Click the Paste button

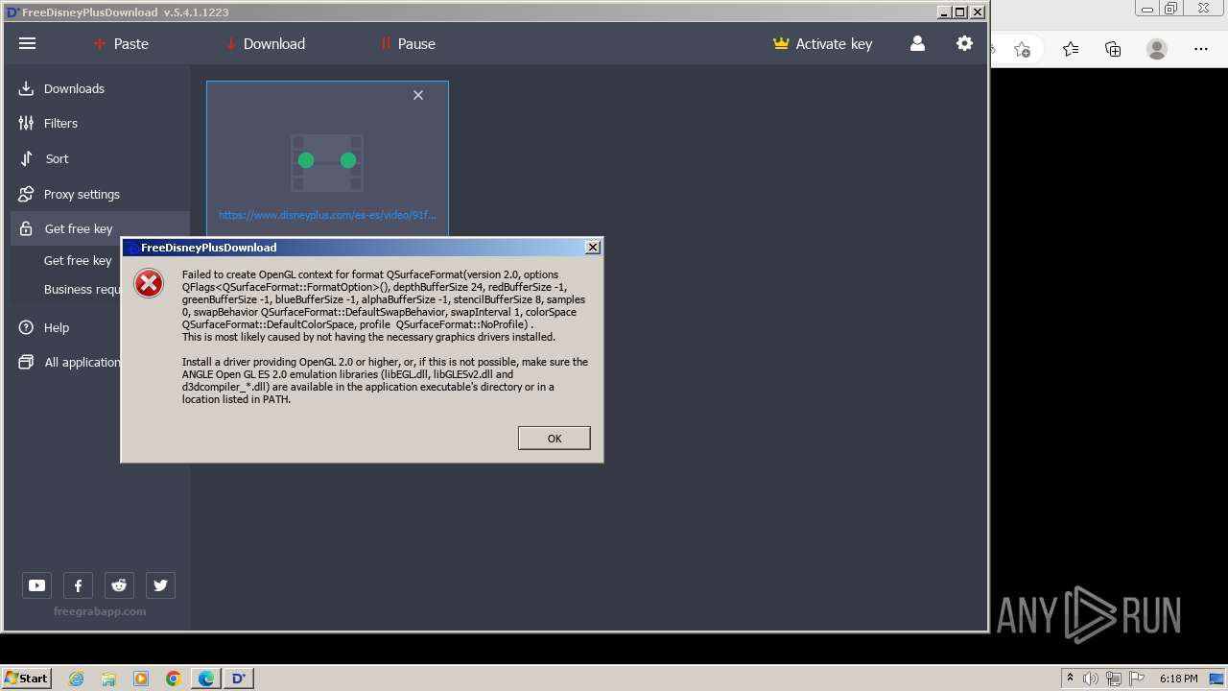(x=121, y=43)
